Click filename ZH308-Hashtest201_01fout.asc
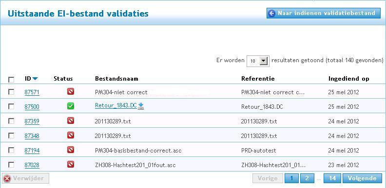 point(135,165)
